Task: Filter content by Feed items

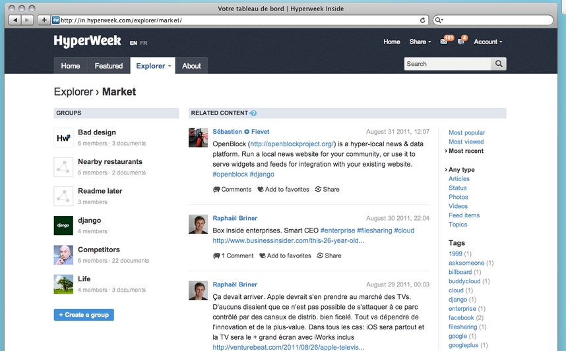Action: coord(464,215)
